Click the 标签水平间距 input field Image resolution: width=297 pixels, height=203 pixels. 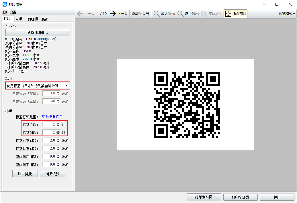(x=49, y=140)
